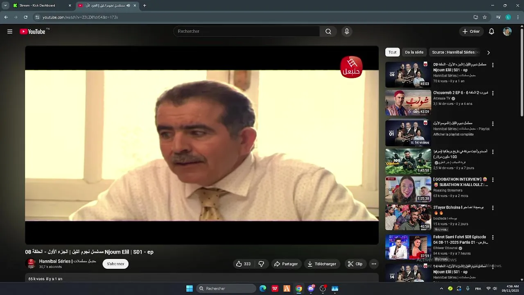Click the taskbar Rechercher search box
Image resolution: width=524 pixels, height=295 pixels.
click(x=226, y=288)
